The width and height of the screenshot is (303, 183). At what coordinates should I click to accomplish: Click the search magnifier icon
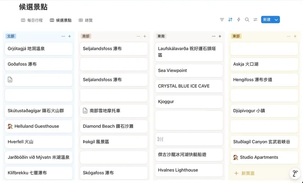coord(247,20)
